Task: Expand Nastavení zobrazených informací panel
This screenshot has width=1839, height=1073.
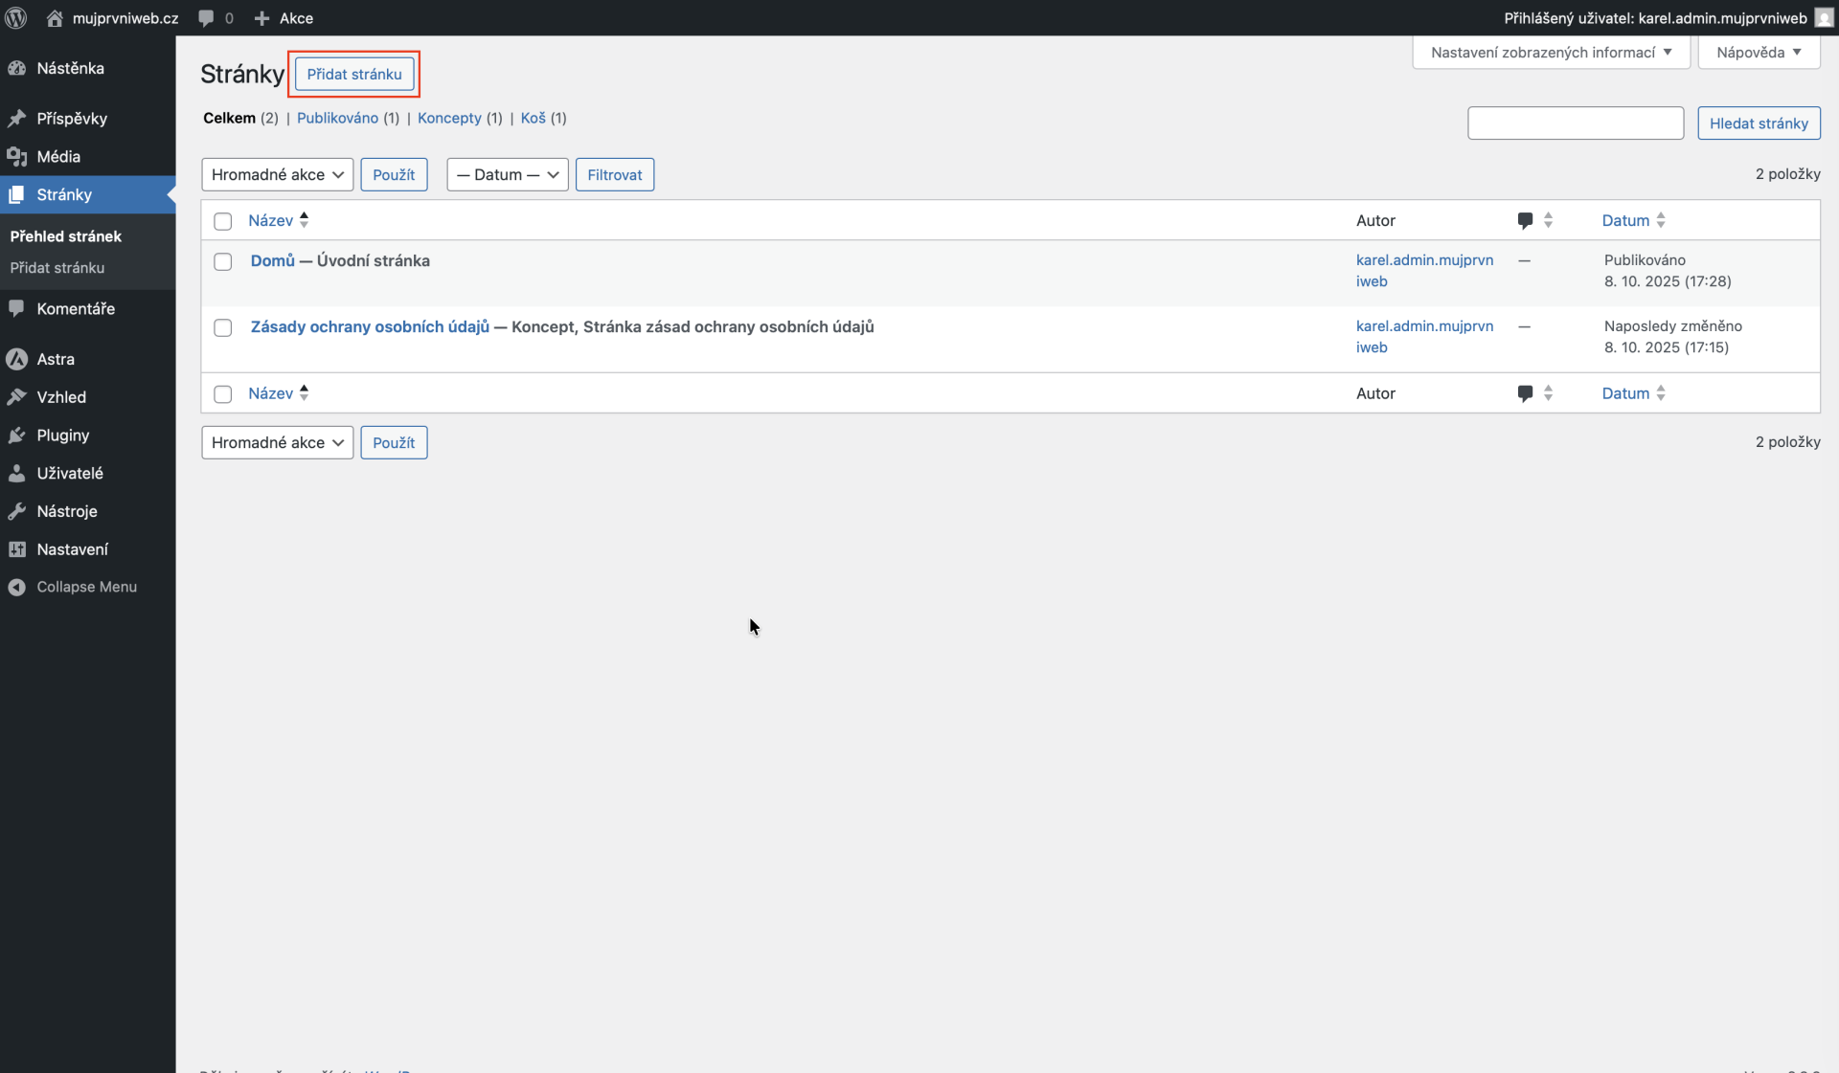Action: [x=1550, y=53]
